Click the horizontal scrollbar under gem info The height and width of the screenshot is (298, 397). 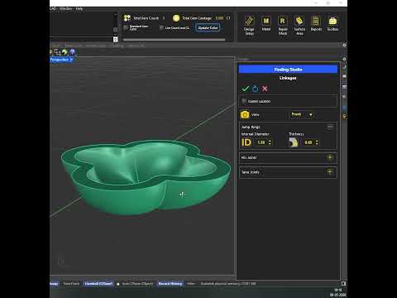[174, 40]
